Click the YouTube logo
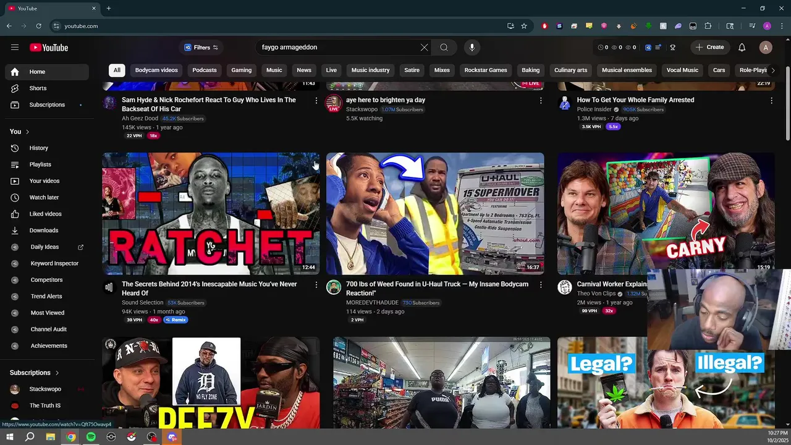The width and height of the screenshot is (791, 445). pos(49,48)
